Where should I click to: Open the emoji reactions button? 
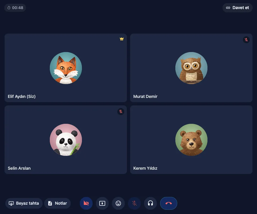click(x=118, y=203)
